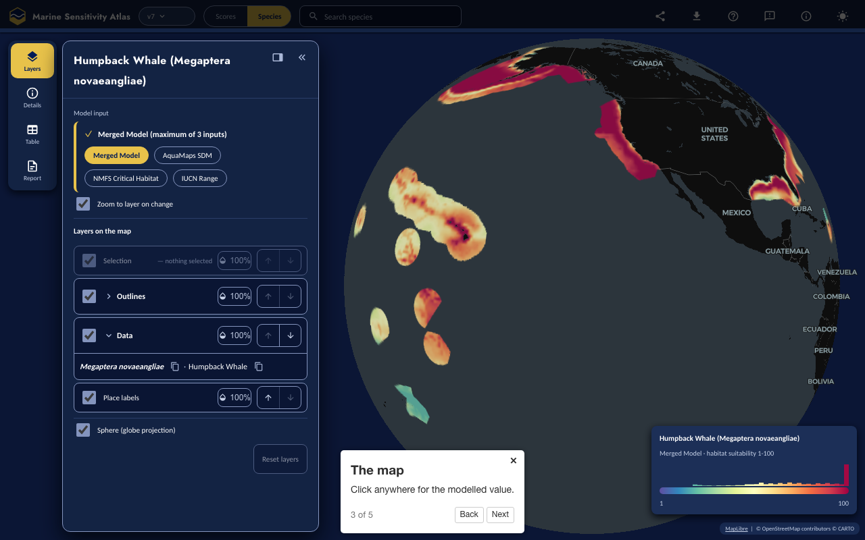Click the dock panel icon beside species title

[278, 57]
